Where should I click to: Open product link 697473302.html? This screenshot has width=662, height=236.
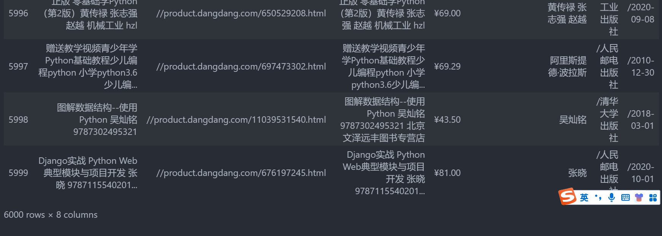point(241,67)
